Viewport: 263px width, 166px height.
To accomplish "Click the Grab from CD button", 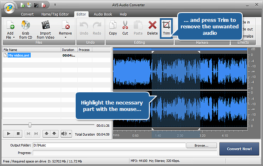I will [x=25, y=30].
